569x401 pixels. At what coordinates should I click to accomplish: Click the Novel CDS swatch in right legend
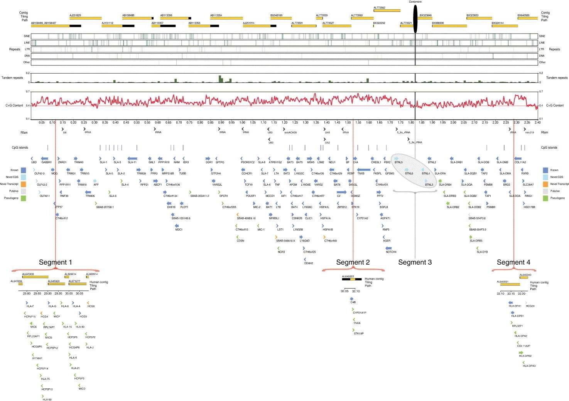[545, 177]
